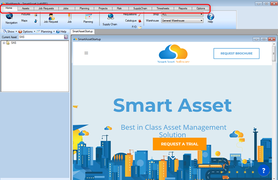Switch to the SupplyChain ribbon tab
This screenshot has width=278, height=180.
(x=140, y=9)
